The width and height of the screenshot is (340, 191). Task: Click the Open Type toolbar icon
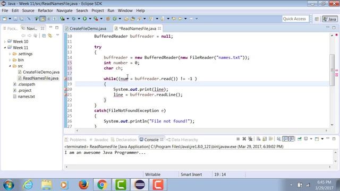tap(126, 19)
